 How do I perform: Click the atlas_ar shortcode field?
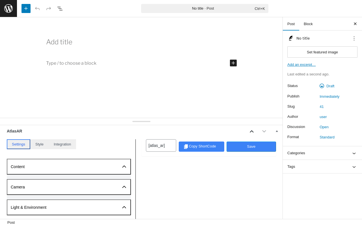tap(161, 145)
